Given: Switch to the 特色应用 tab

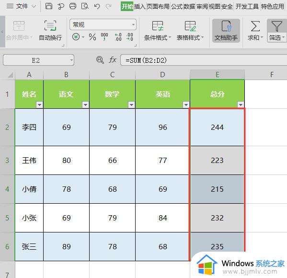Looking at the screenshot, I should 272,6.
